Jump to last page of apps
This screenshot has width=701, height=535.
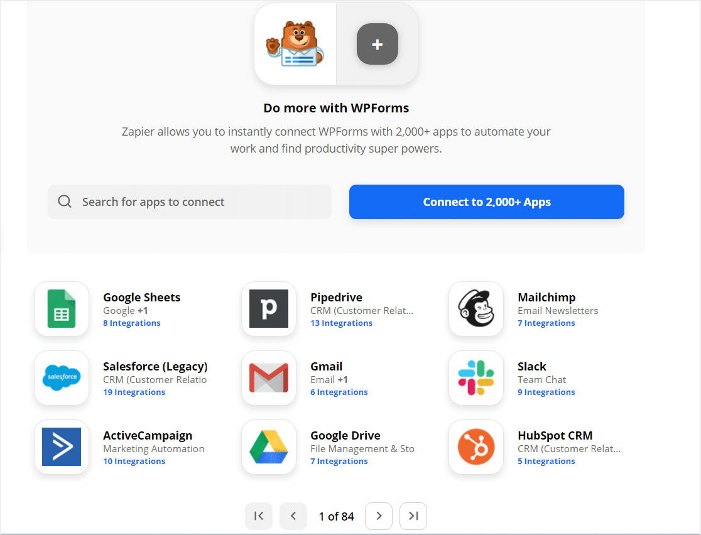(413, 516)
